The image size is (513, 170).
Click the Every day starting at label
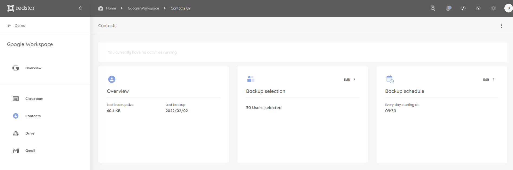[x=402, y=105]
